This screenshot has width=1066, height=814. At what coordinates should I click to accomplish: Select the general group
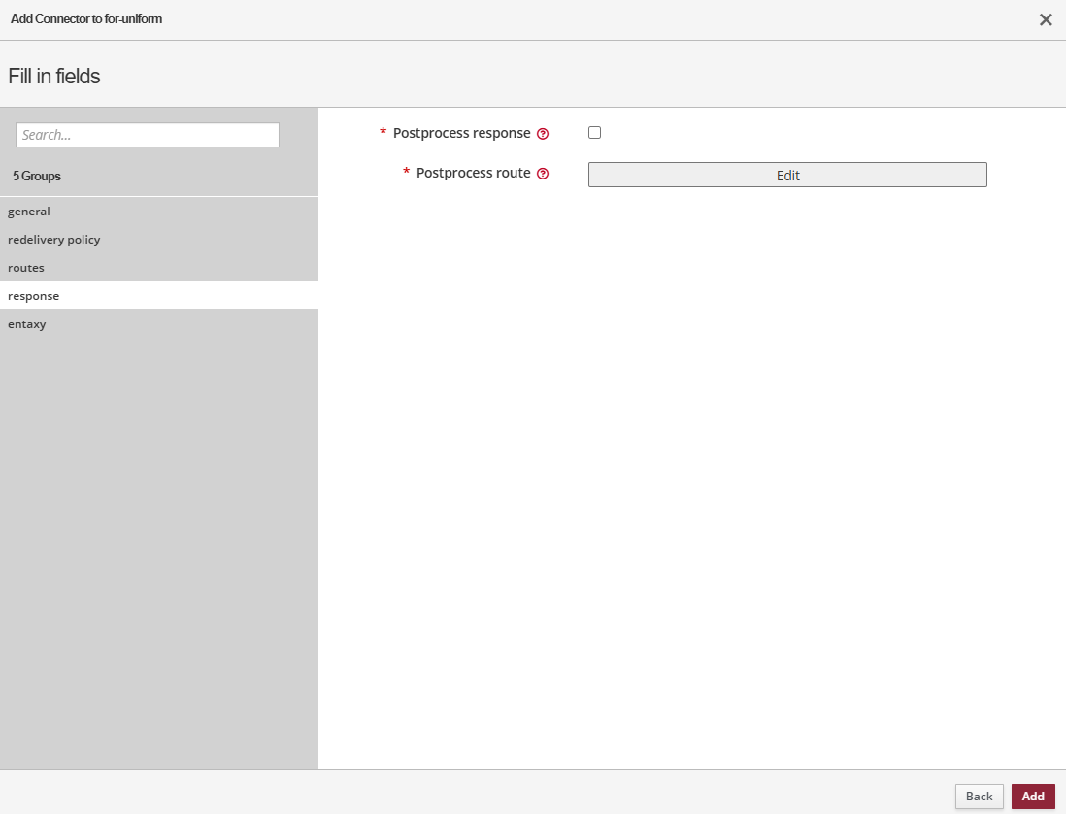(29, 212)
